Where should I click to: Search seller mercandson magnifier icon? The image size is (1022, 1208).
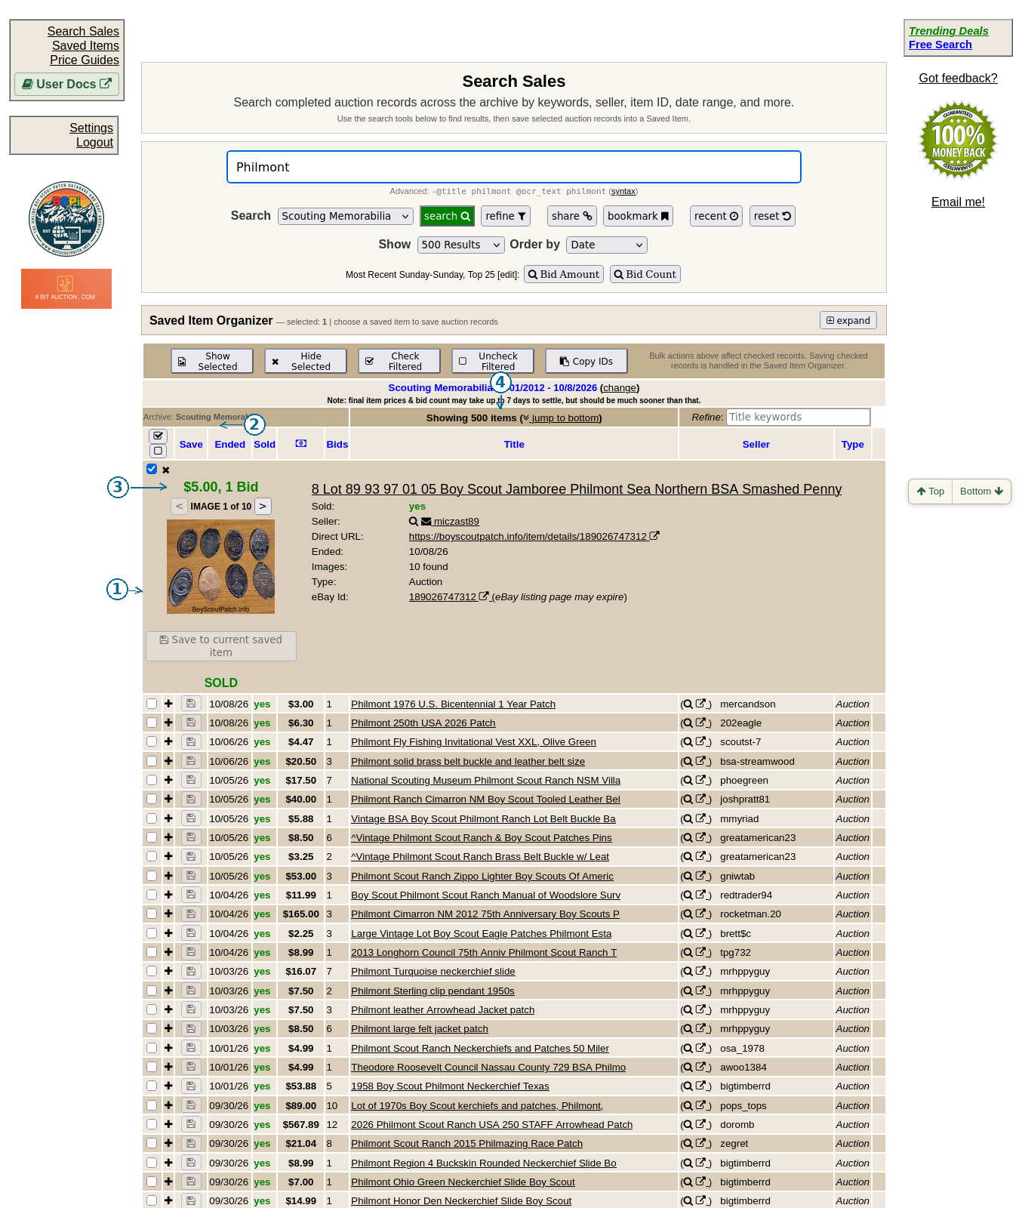coord(688,704)
